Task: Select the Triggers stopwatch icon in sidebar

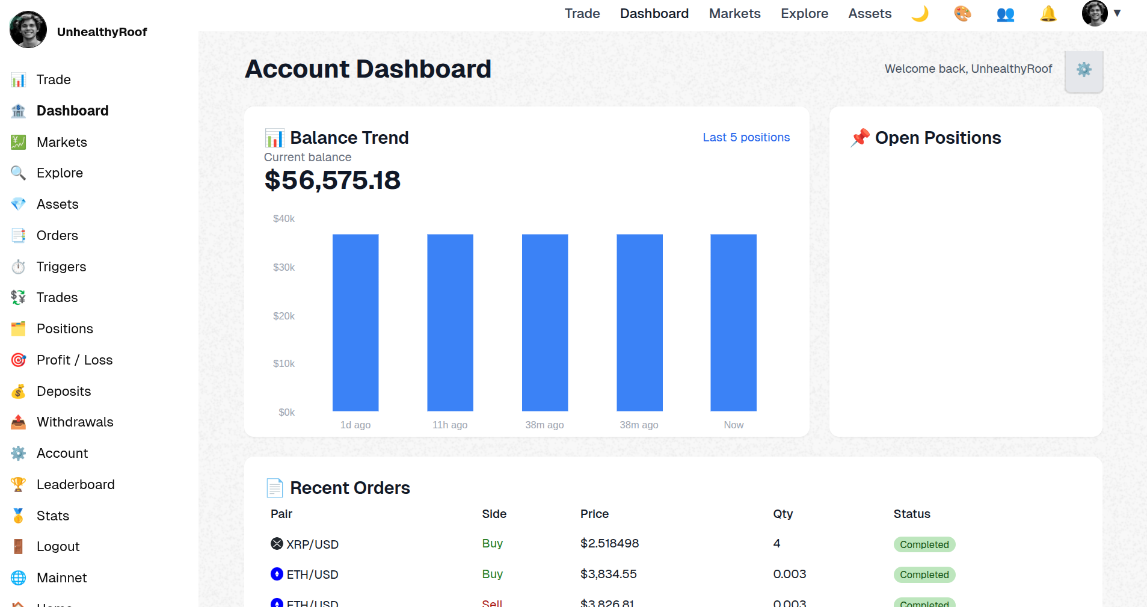Action: (18, 267)
